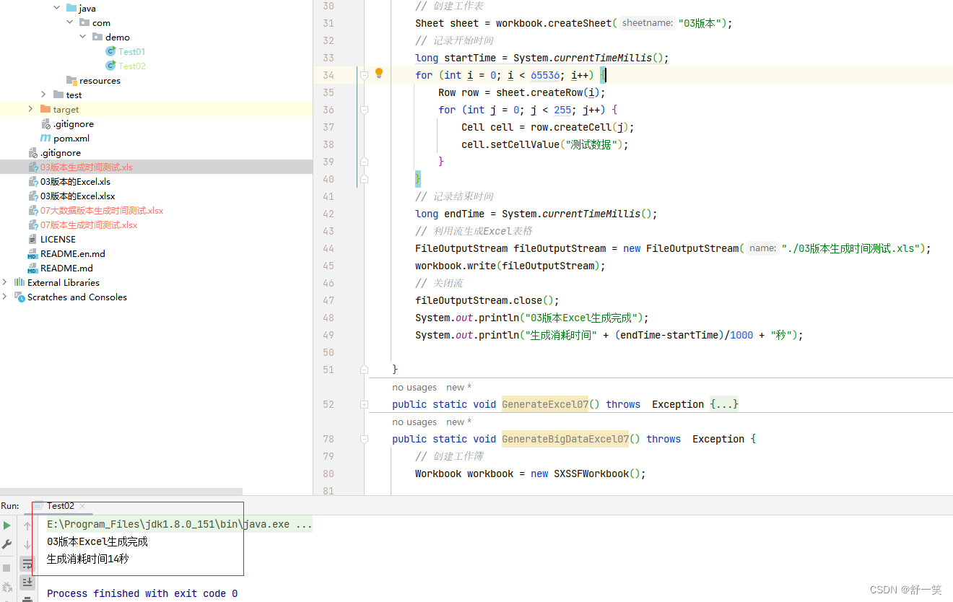Click the README.en.md markdown file icon

pyautogui.click(x=32, y=253)
